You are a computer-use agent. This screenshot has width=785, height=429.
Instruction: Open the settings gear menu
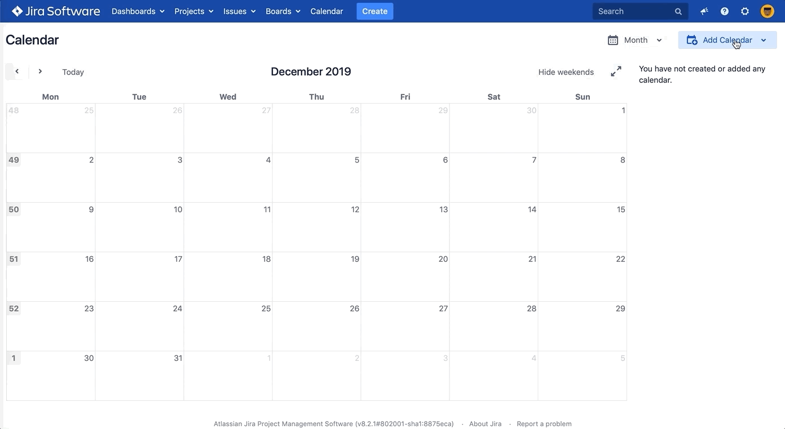745,11
